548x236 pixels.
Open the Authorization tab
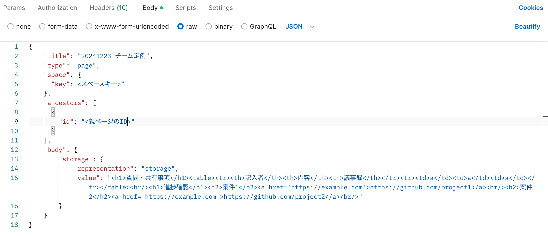point(57,8)
